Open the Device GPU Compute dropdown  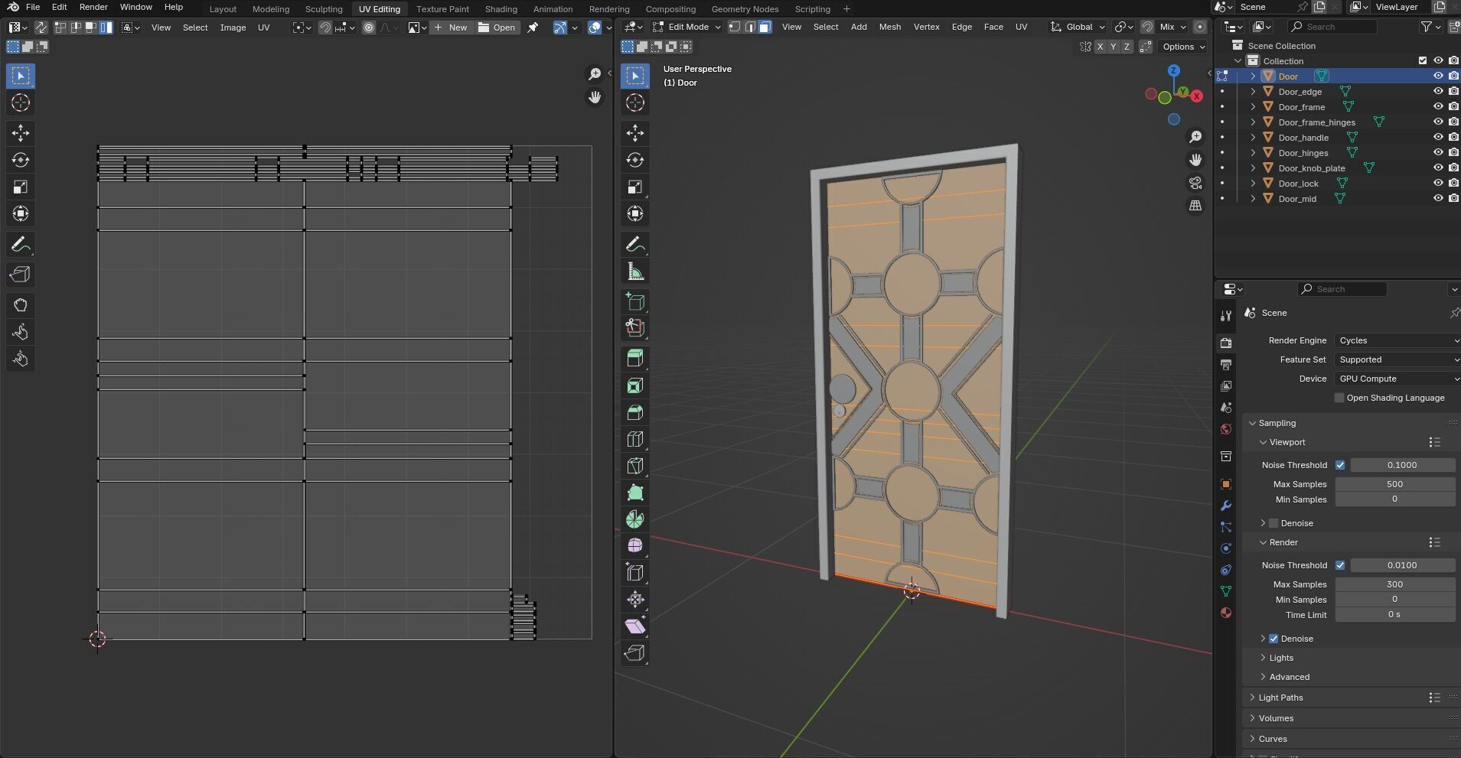tap(1397, 379)
